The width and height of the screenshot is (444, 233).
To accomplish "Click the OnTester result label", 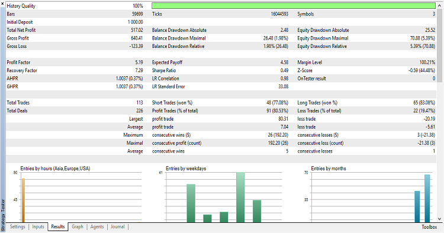I will 311,79.
